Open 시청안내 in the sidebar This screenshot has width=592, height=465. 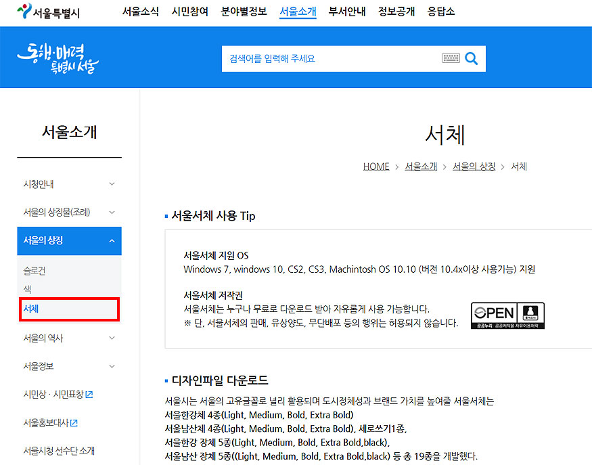[39, 184]
